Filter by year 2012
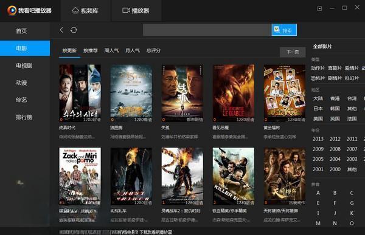365x235 pixels. point(335,139)
